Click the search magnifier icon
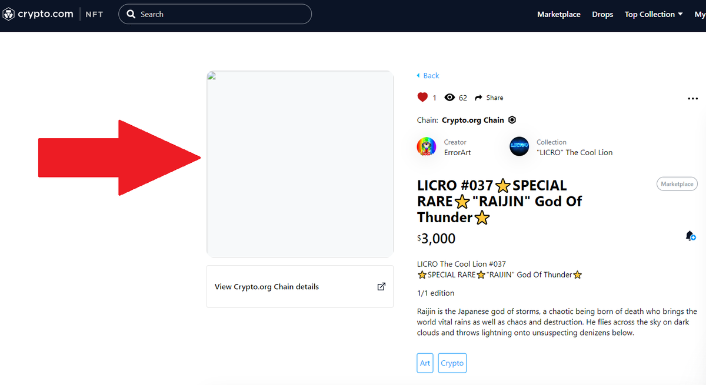This screenshot has width=706, height=385. point(131,14)
